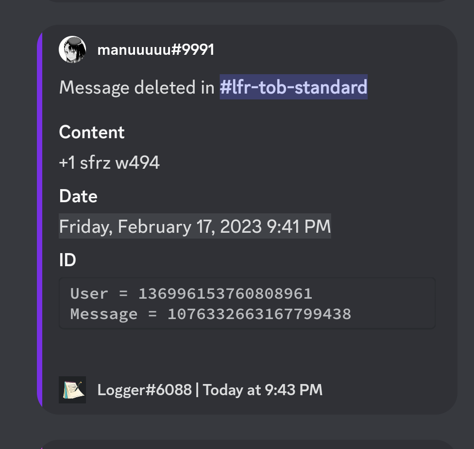
Task: Click the "Message deleted in" description text
Action: click(x=136, y=87)
